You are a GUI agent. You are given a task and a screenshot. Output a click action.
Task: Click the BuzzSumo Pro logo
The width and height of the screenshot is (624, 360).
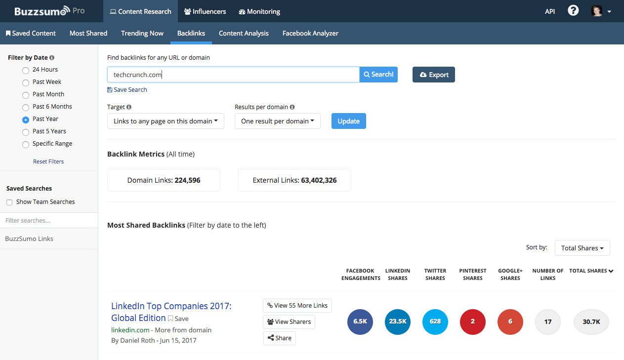pos(49,11)
